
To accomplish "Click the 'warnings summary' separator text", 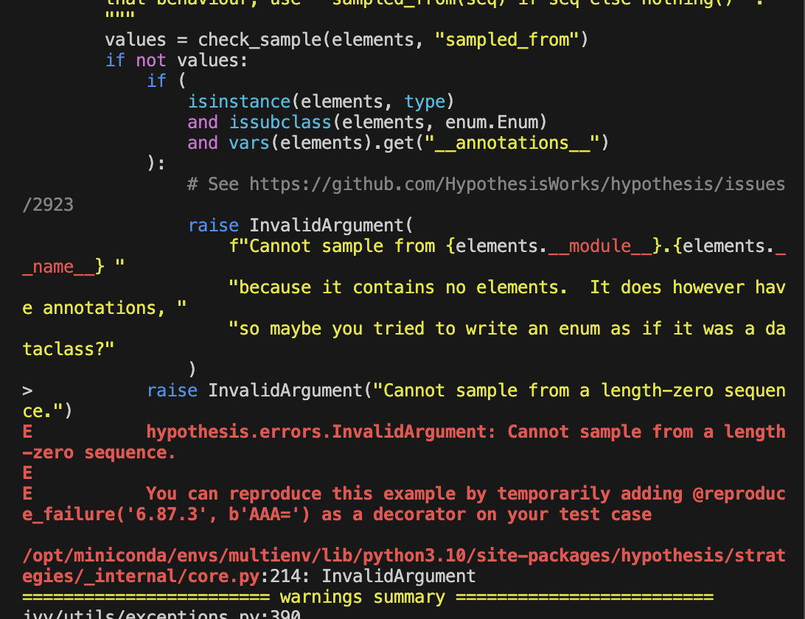I will pos(363,597).
